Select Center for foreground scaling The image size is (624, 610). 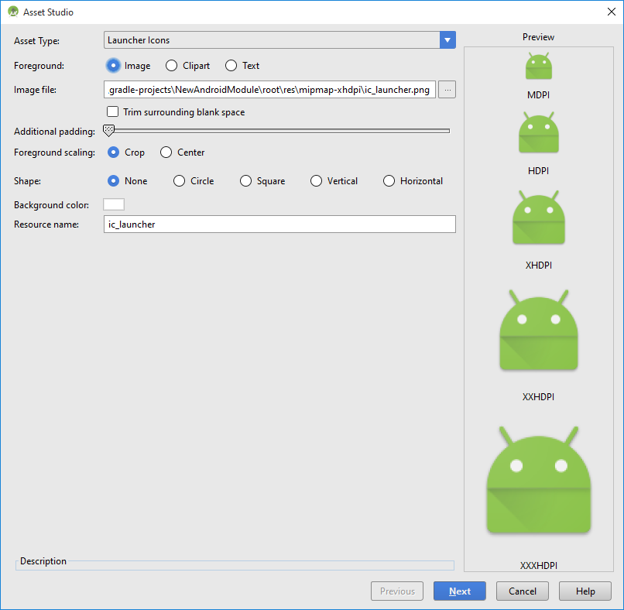point(166,152)
